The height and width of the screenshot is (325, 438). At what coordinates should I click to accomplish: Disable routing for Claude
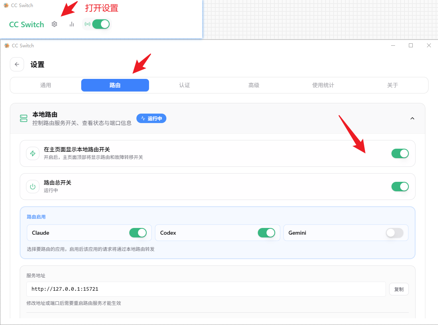pos(138,233)
